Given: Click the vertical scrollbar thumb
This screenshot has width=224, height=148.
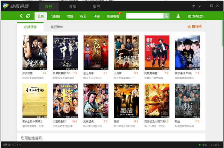Looking at the screenshot, I should tap(223, 33).
